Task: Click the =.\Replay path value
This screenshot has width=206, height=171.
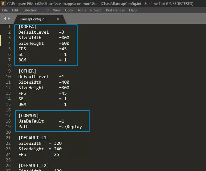Action: (x=71, y=127)
